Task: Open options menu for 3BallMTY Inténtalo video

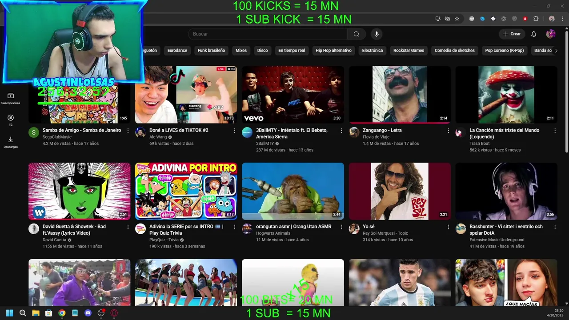Action: [341, 131]
